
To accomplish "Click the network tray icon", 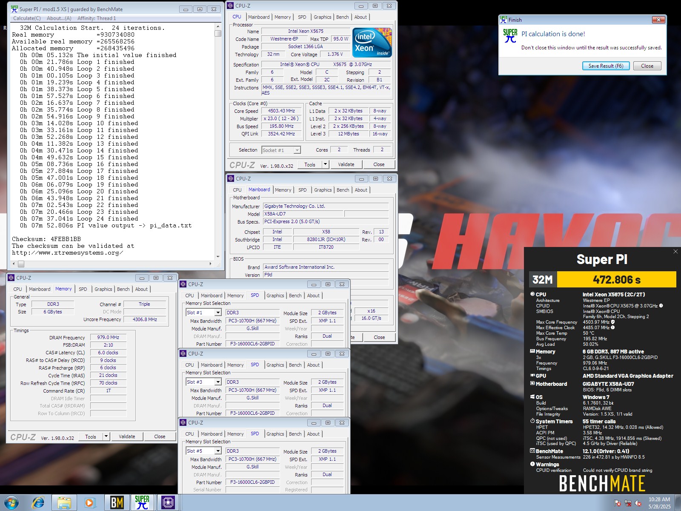I will point(628,503).
